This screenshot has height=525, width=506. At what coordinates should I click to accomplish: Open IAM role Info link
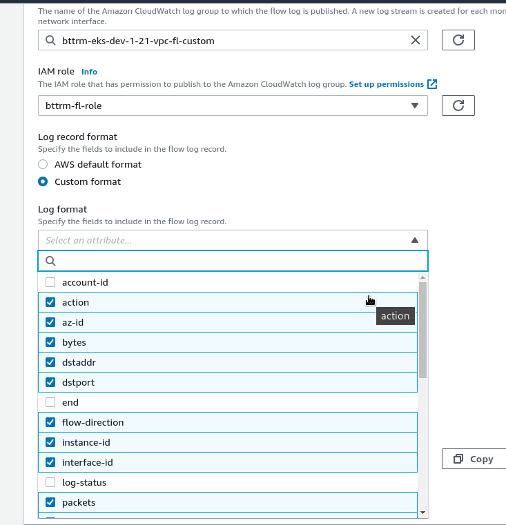tap(89, 72)
